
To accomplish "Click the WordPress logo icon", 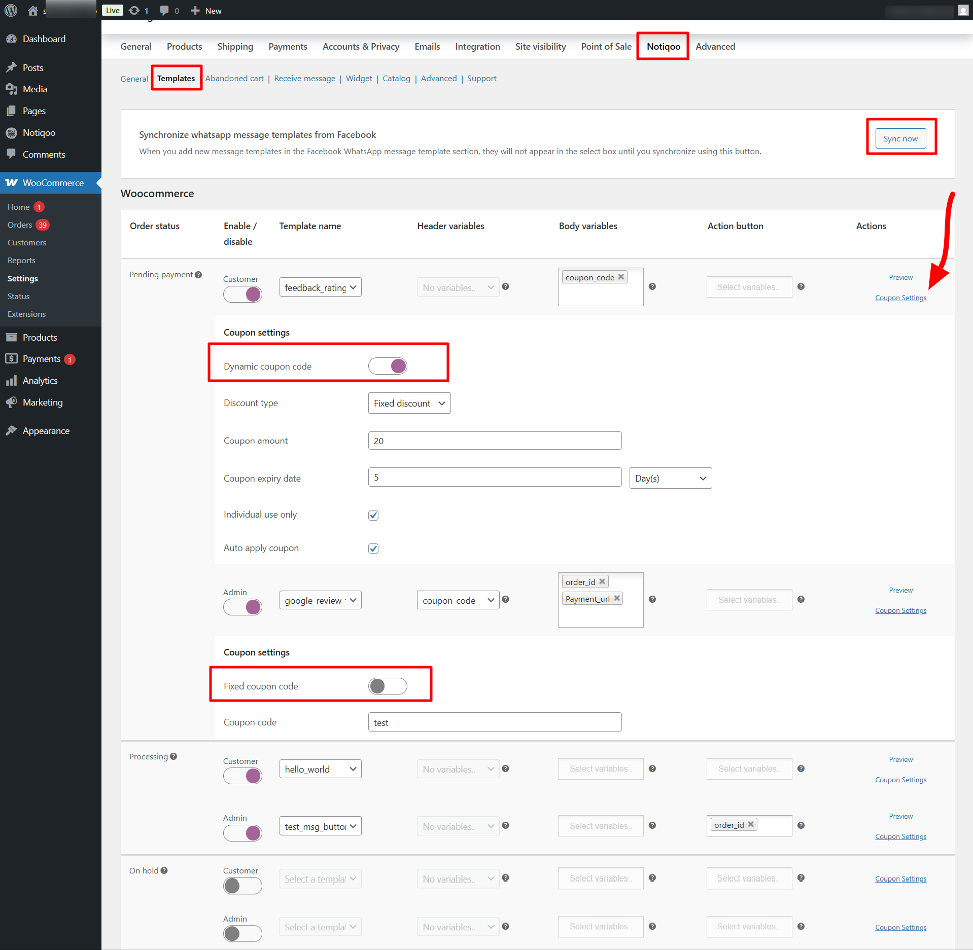I will pyautogui.click(x=11, y=10).
